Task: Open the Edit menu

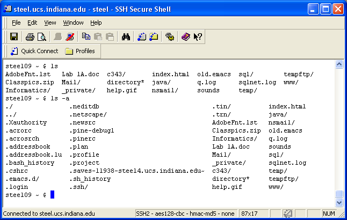Action: click(x=32, y=23)
